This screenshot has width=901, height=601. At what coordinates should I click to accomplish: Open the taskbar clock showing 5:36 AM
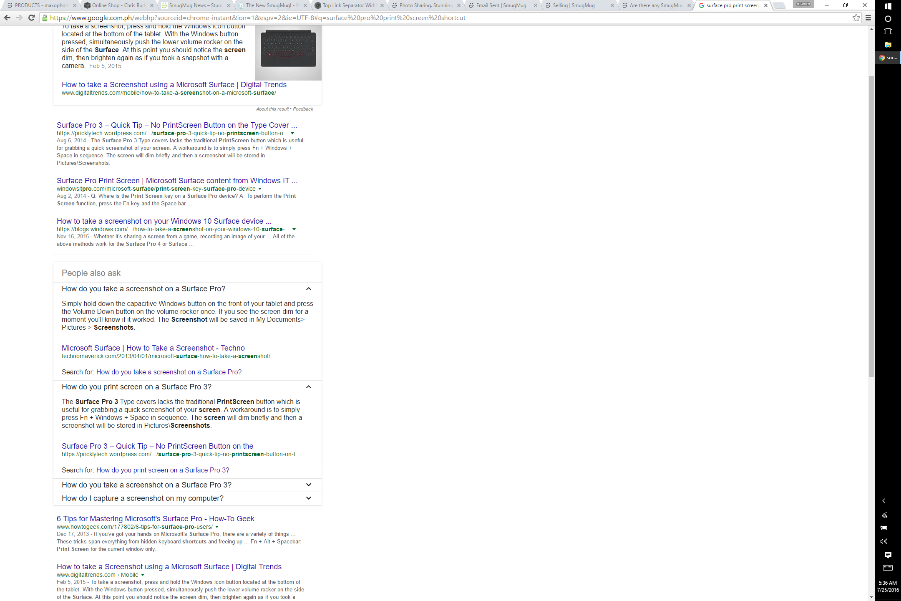tap(888, 586)
